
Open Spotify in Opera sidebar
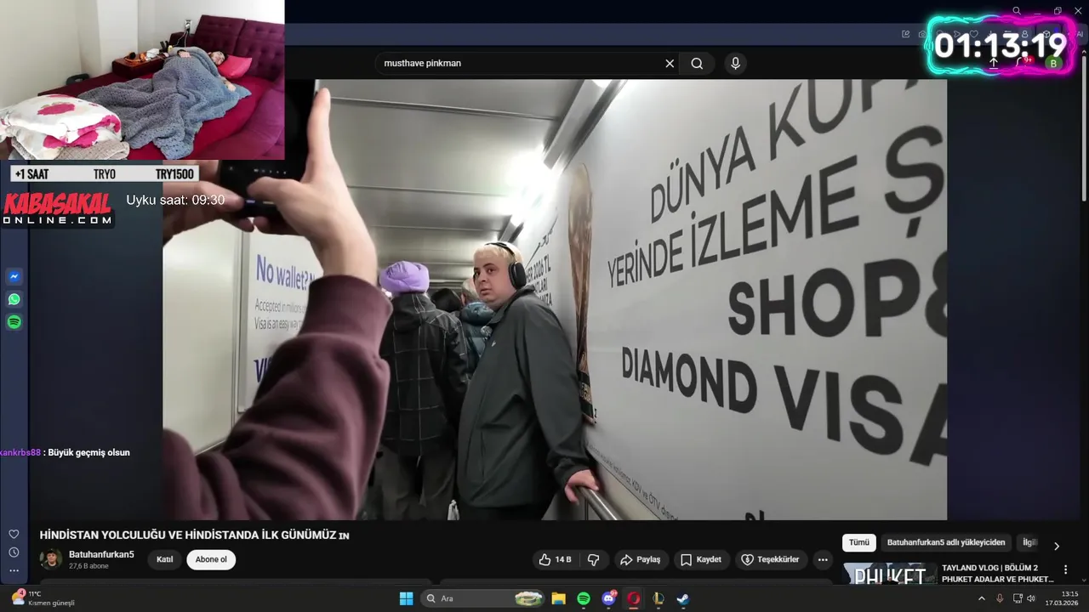click(x=14, y=322)
